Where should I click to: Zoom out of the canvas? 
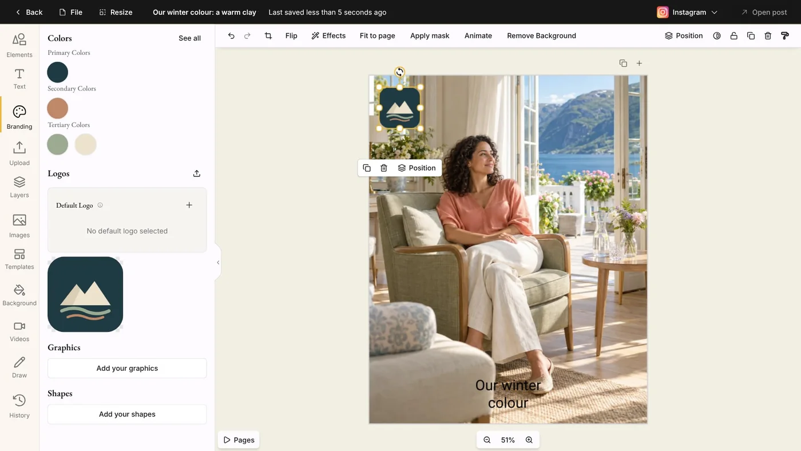tap(487, 440)
